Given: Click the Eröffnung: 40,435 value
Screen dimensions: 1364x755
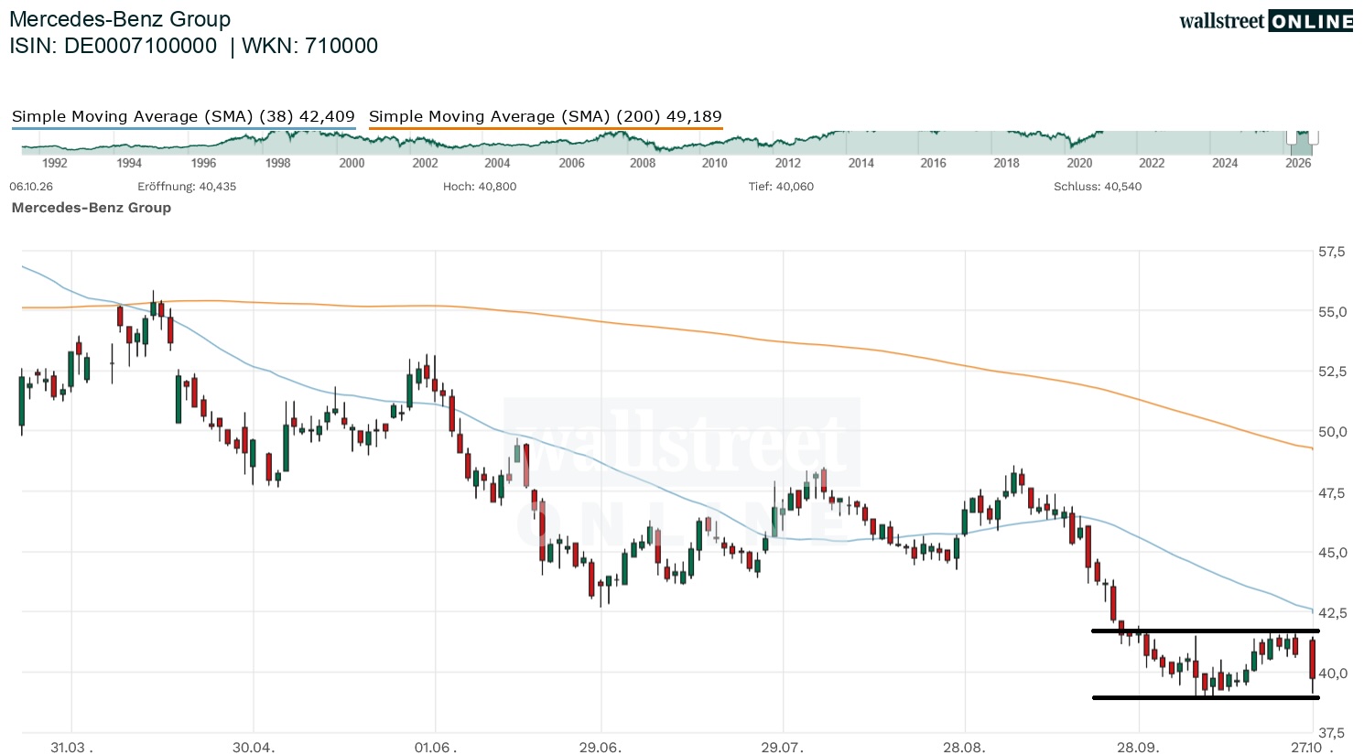Looking at the screenshot, I should 187,186.
